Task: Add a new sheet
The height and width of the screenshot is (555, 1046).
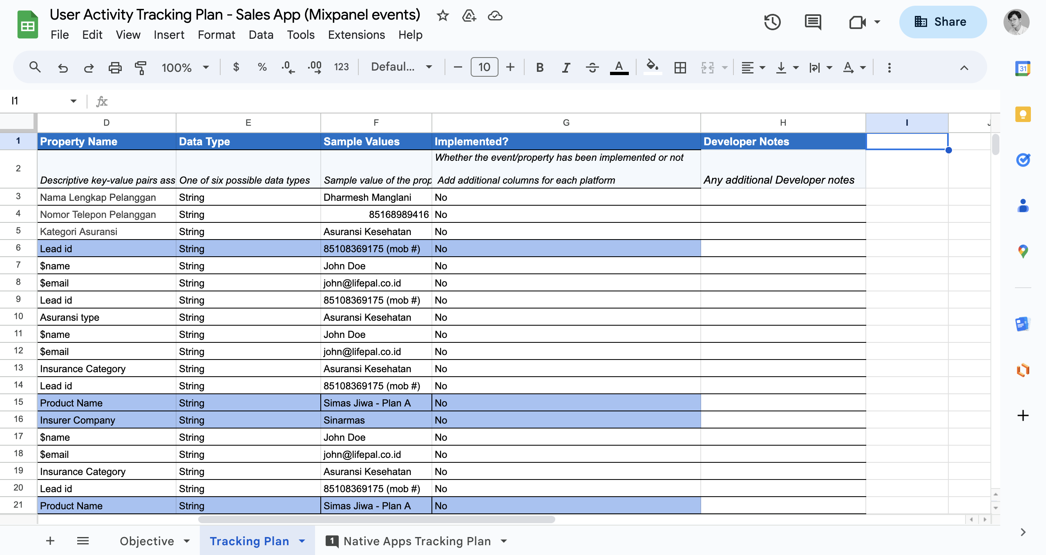Action: click(x=50, y=541)
